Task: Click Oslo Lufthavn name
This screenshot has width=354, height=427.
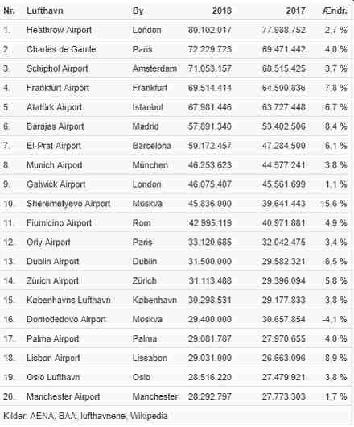Action: 53,377
